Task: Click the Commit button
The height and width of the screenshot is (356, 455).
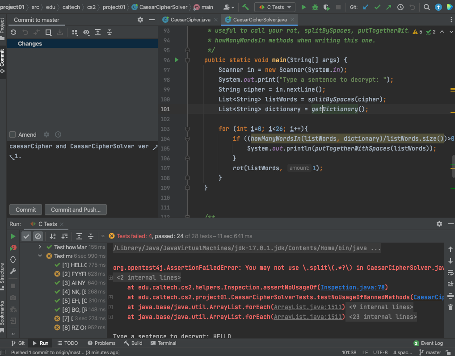Action: [26, 209]
